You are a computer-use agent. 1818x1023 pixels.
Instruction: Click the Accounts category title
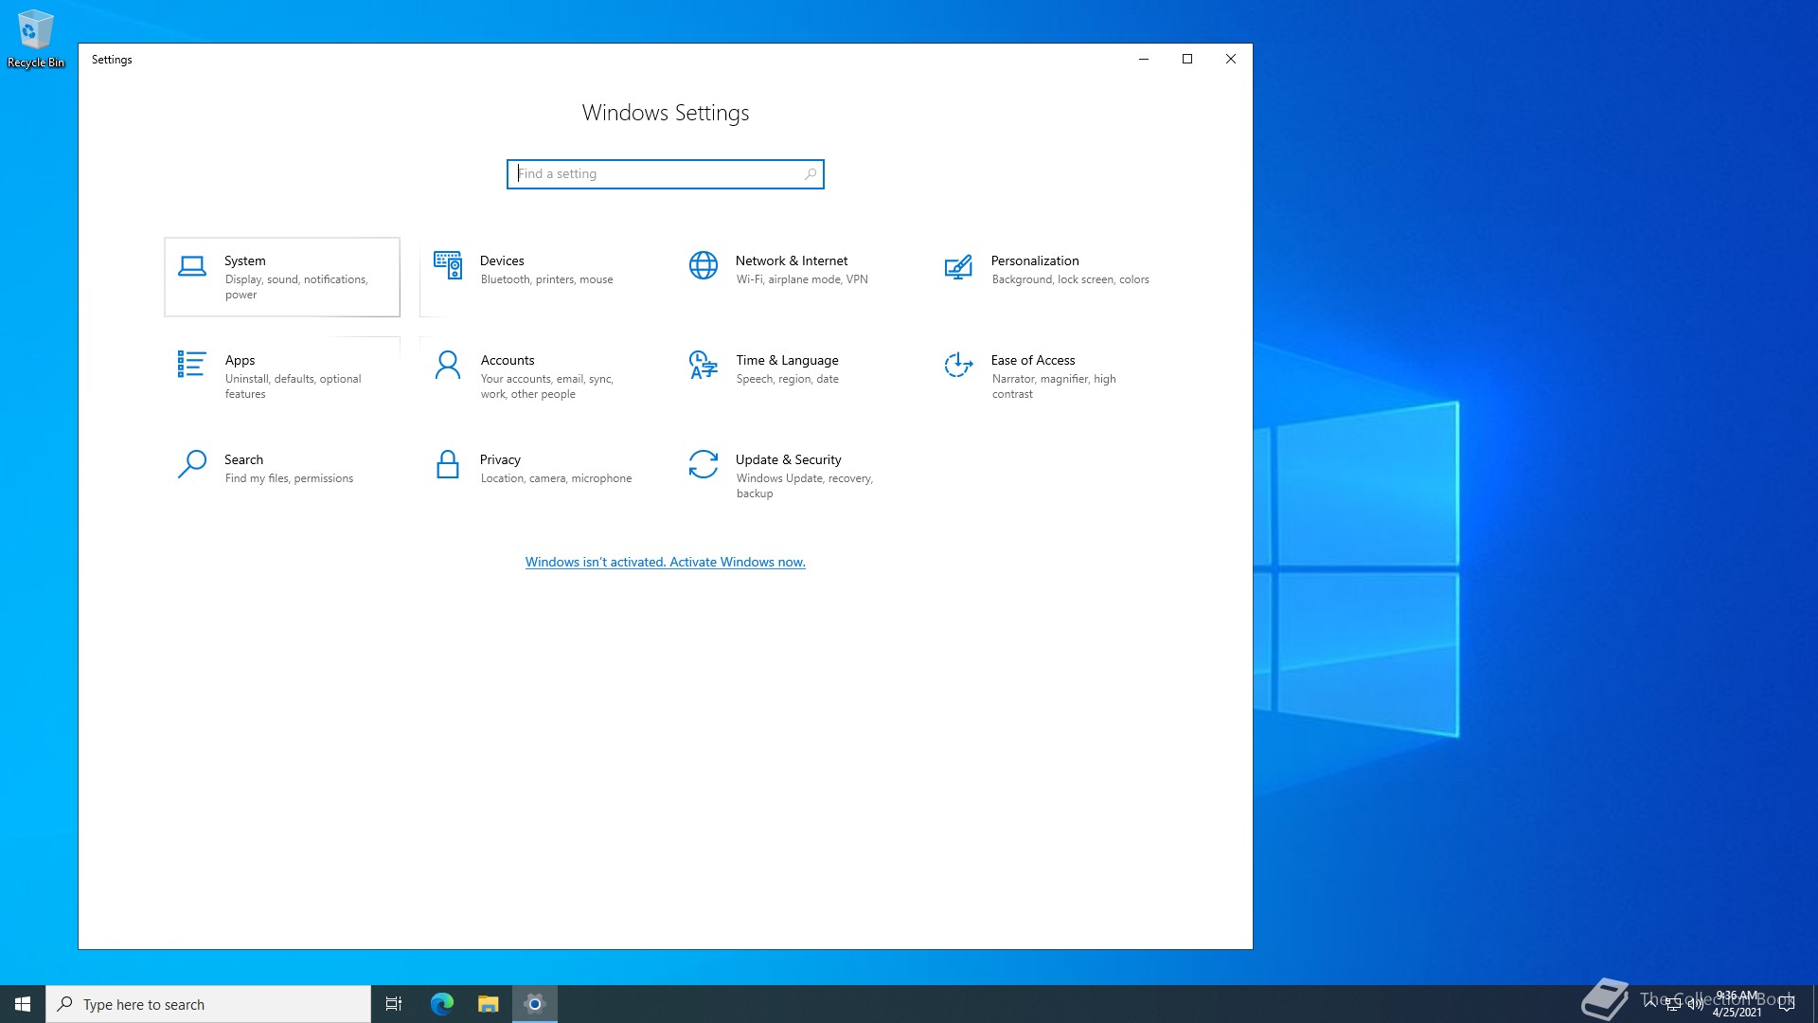click(x=508, y=360)
